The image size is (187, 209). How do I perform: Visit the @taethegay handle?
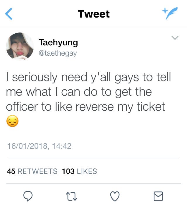pyautogui.click(x=58, y=53)
